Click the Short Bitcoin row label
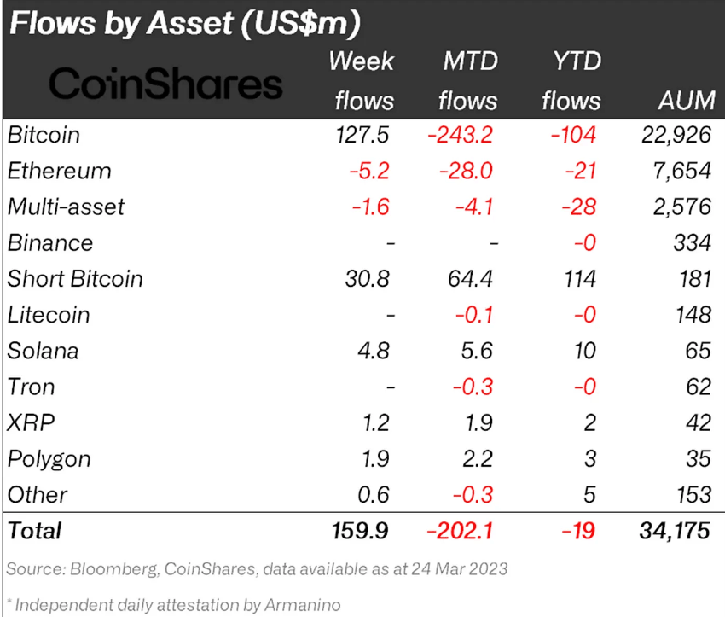Screen dimensions: 725x617 coord(75,279)
